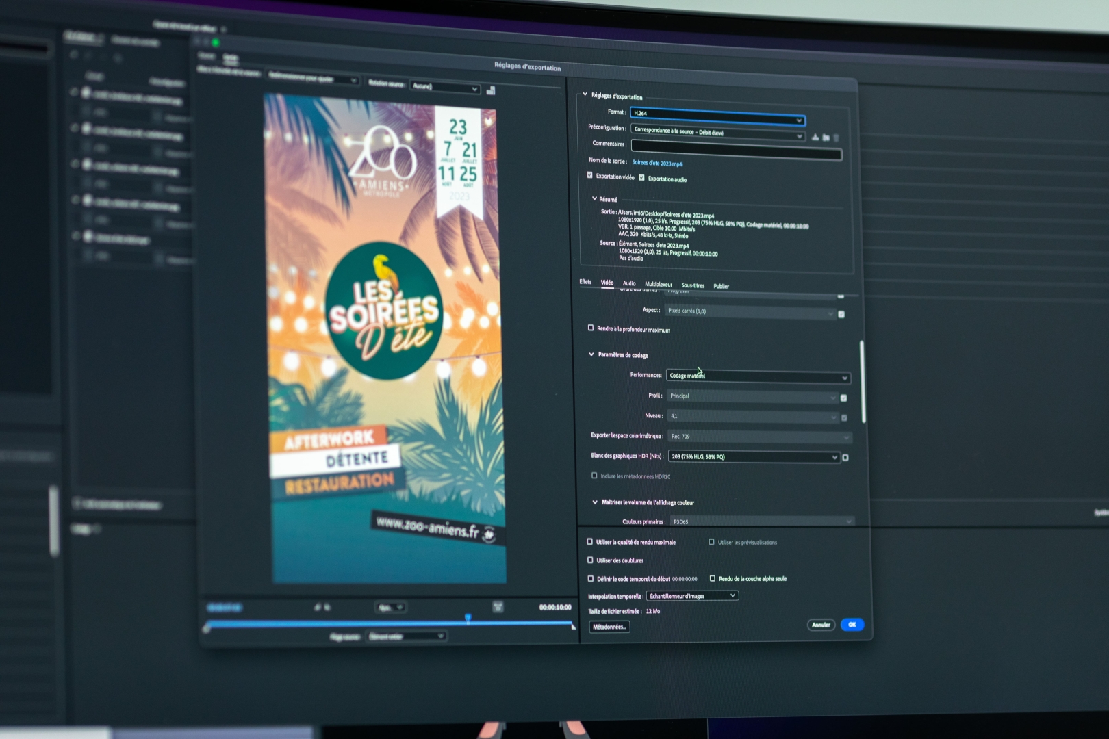The width and height of the screenshot is (1109, 739).
Task: Open the Multiplexeur tab
Action: [659, 284]
